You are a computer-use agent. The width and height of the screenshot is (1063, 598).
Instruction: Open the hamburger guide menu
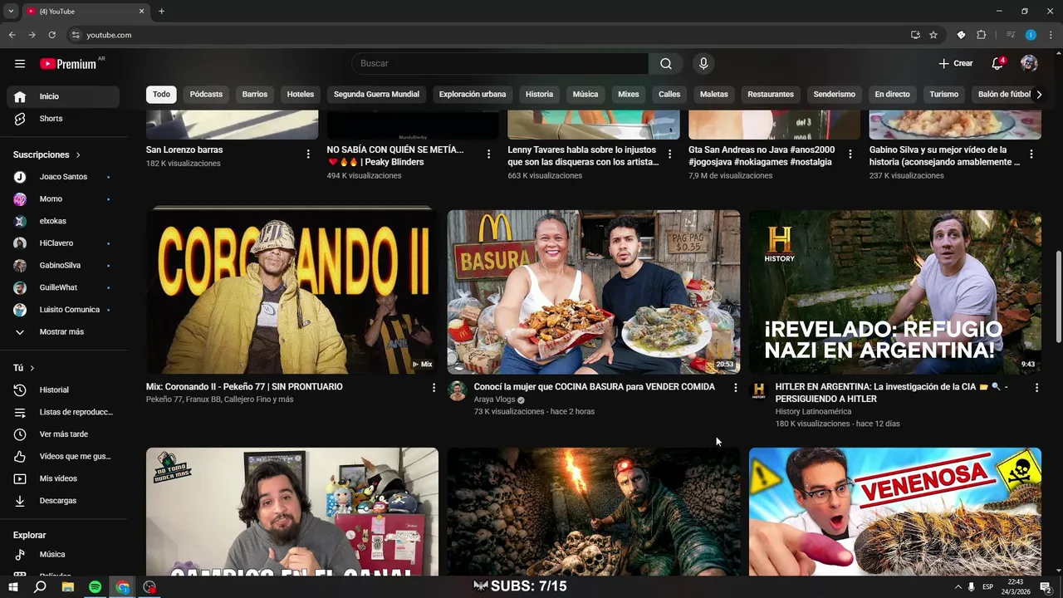click(x=20, y=63)
